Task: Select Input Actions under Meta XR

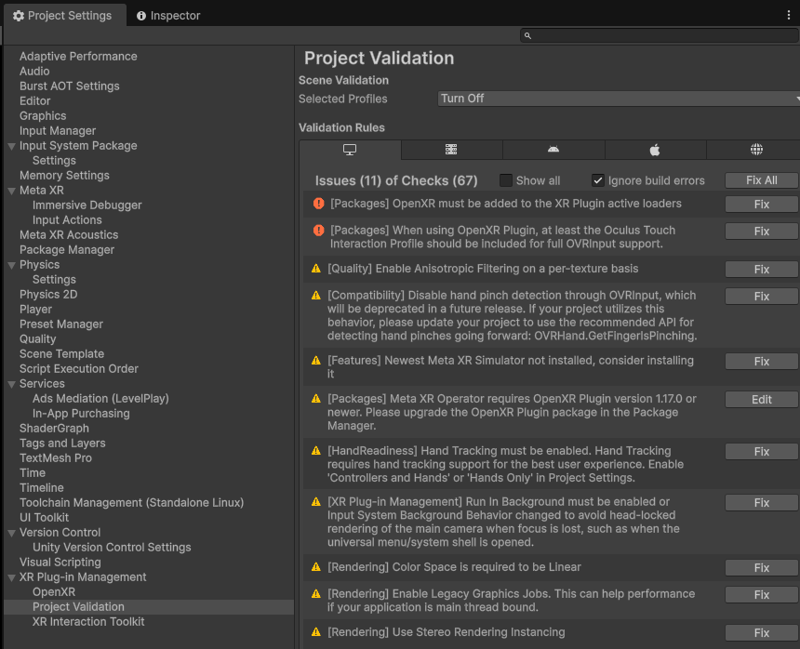Action: (67, 219)
